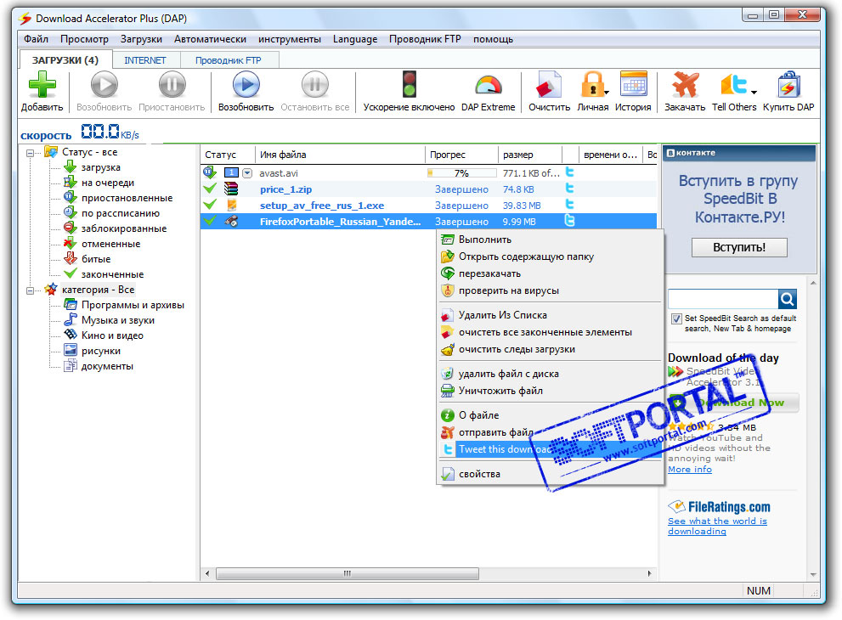
Task: Click the blue Возобновить all icon
Action: pyautogui.click(x=246, y=85)
